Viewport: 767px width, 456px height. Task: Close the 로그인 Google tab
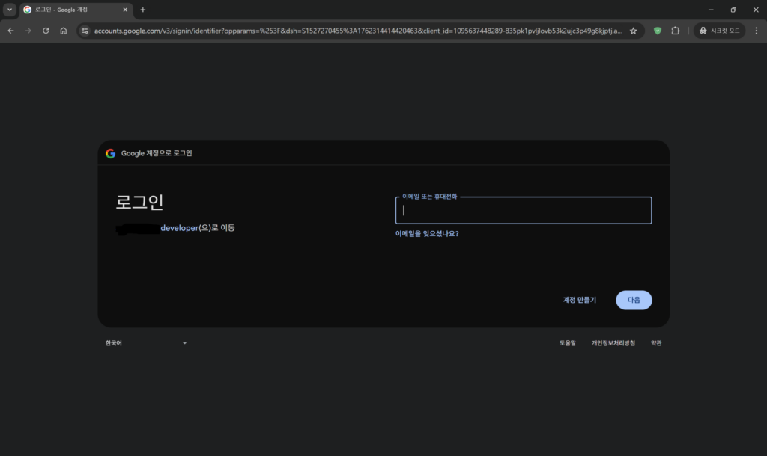click(x=124, y=10)
